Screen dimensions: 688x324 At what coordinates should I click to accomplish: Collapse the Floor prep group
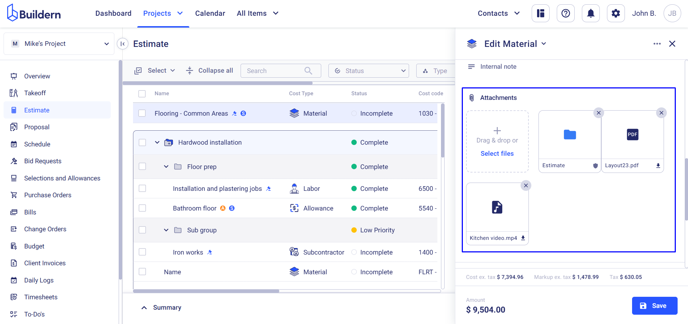point(166,166)
